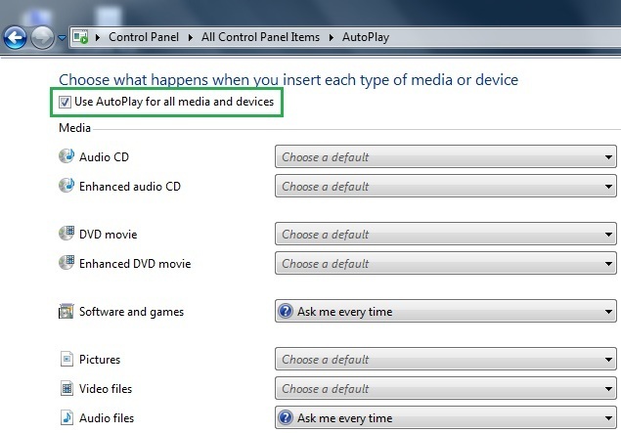
Task: Open the Audio CD default dropdown
Action: 445,156
